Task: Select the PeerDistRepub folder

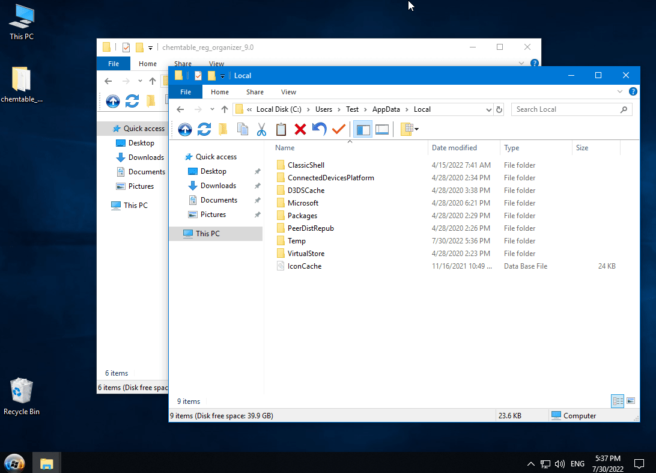Action: tap(311, 228)
